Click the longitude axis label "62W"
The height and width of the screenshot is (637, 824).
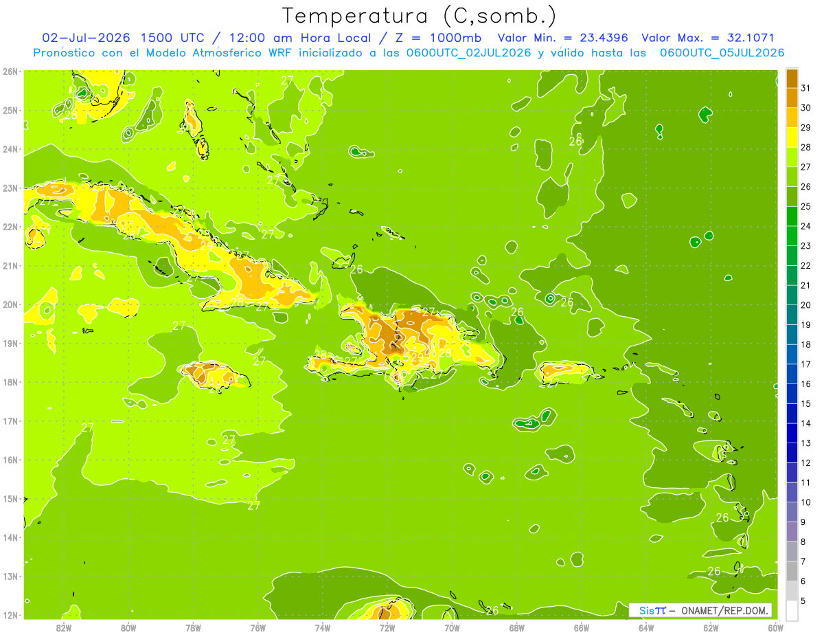tap(711, 627)
